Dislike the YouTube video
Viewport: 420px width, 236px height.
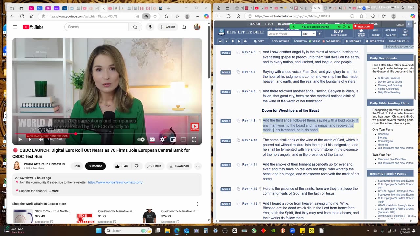pyautogui.click(x=136, y=166)
